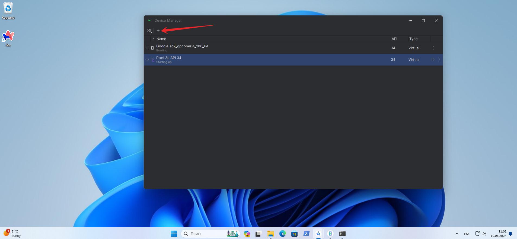Maximize the Device Manager window
This screenshot has height=239, width=517.
click(x=423, y=21)
